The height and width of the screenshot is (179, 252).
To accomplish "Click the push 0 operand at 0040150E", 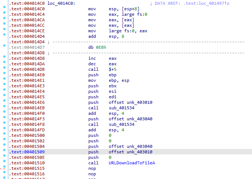I will coord(110,157).
